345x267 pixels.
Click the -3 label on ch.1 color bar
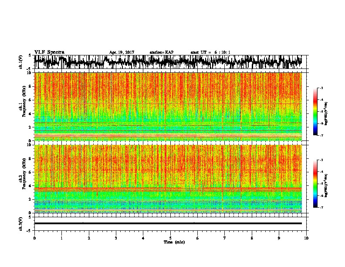tap(321, 88)
